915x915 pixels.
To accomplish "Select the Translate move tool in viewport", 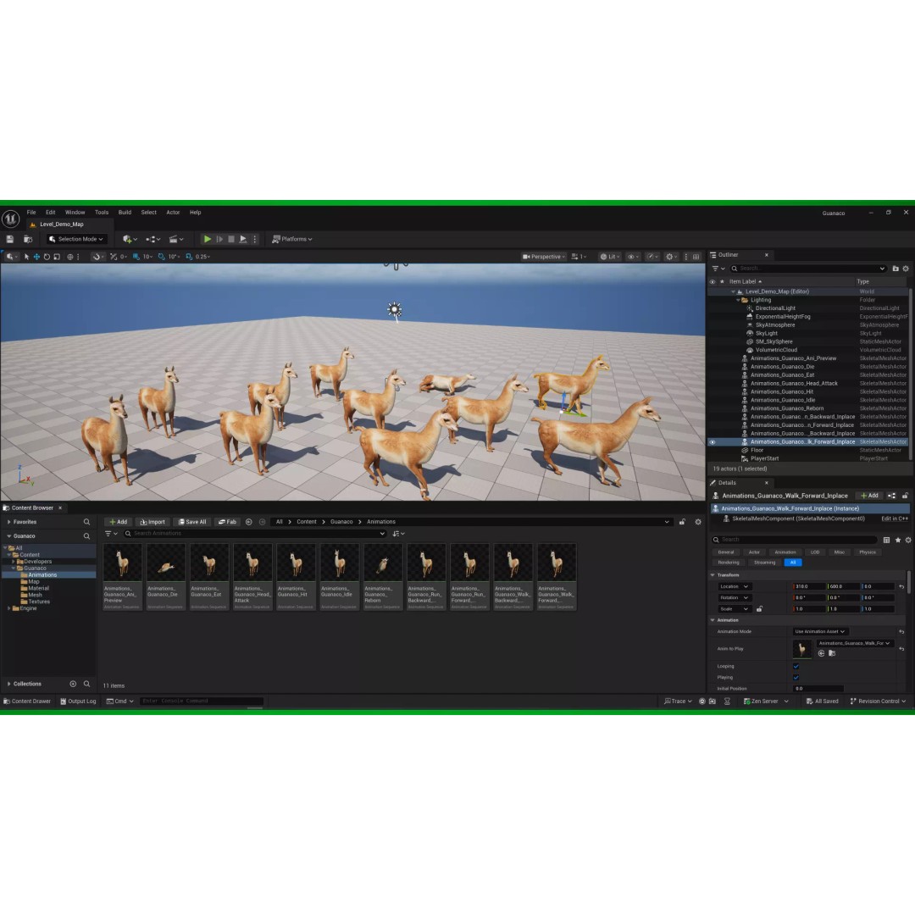I will coord(36,257).
